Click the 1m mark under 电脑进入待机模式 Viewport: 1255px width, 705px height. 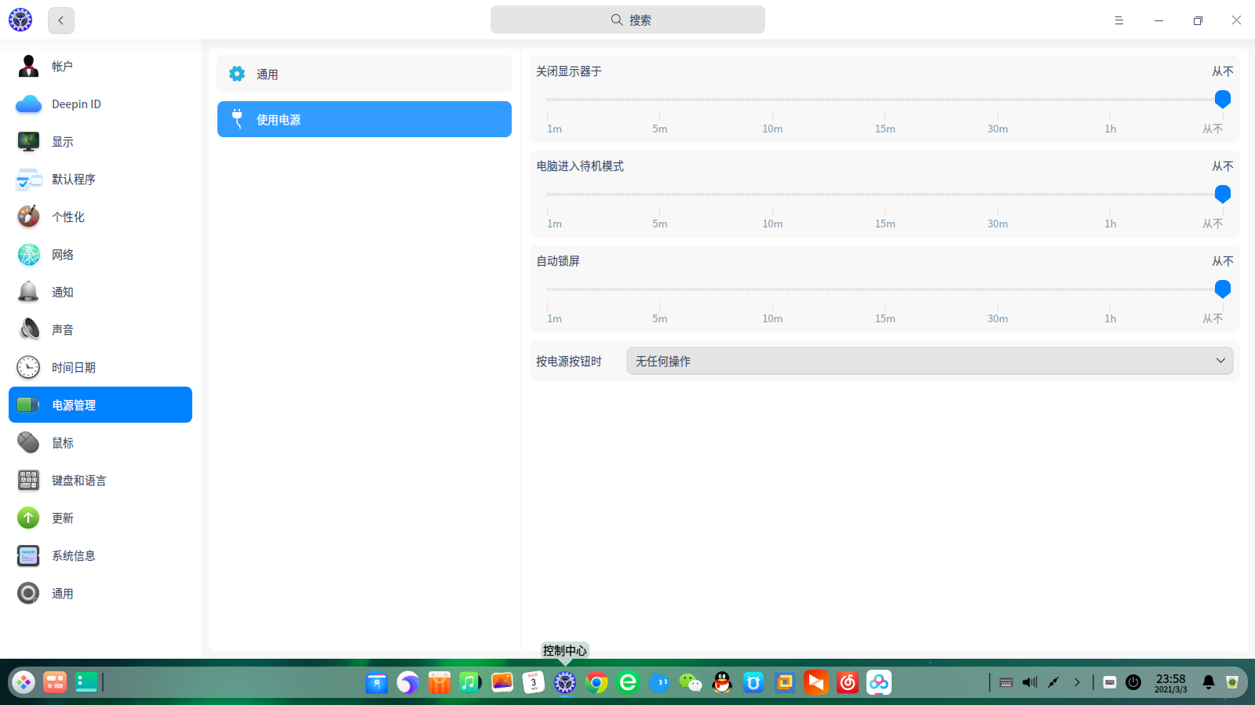(x=554, y=223)
